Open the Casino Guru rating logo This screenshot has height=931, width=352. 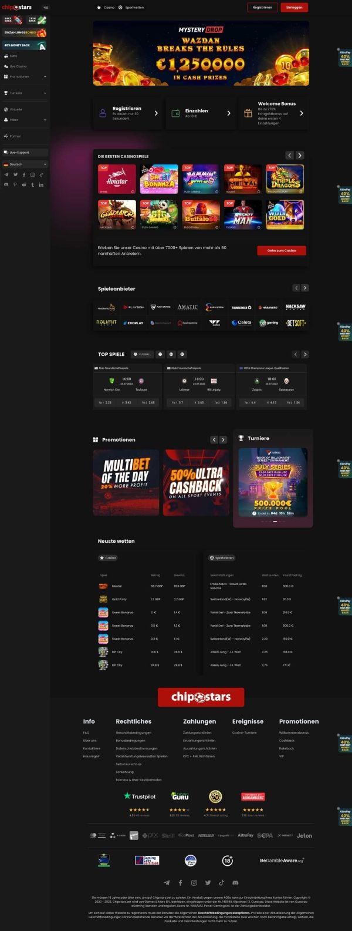(x=180, y=796)
